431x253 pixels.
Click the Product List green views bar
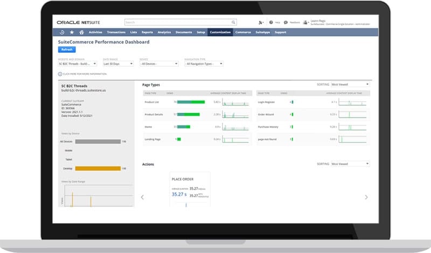point(191,102)
